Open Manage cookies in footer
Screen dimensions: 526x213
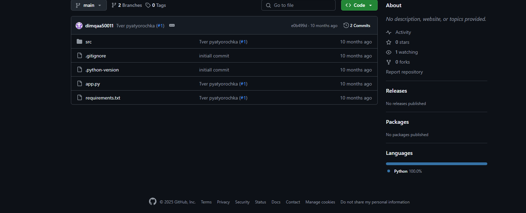click(x=320, y=202)
